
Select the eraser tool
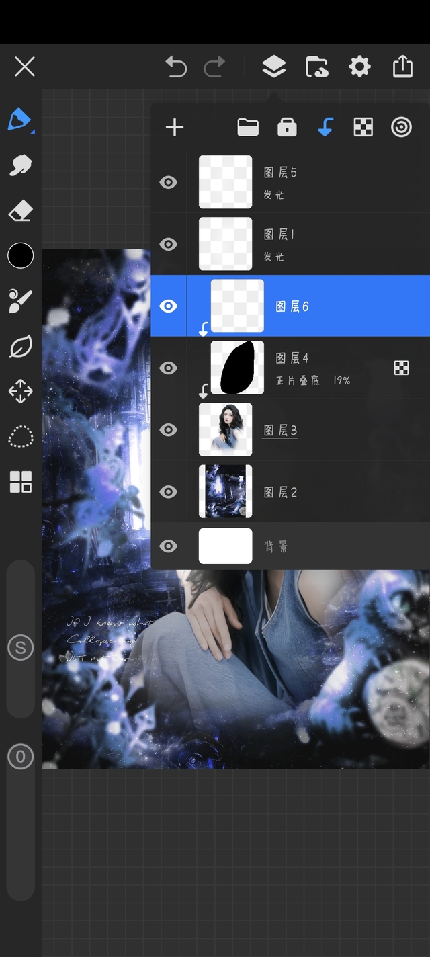pos(20,212)
